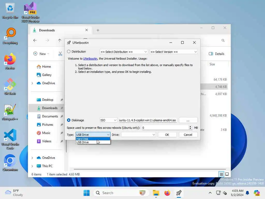The height and width of the screenshot is (199, 265).
Task: Click the taskbar Search box
Action: pyautogui.click(x=121, y=193)
